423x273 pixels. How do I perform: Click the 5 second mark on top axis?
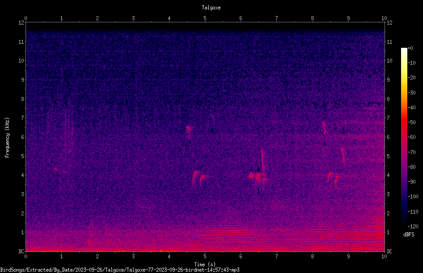205,18
